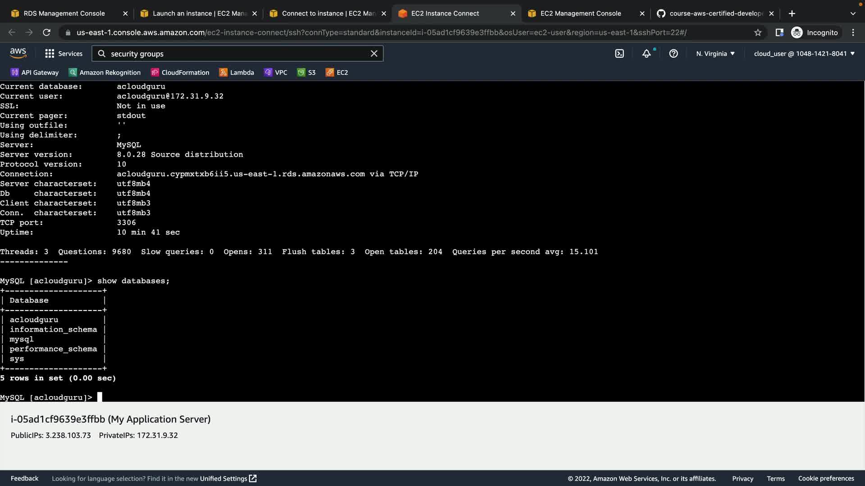Expand cloud_user account menu
865x486 pixels.
804,54
